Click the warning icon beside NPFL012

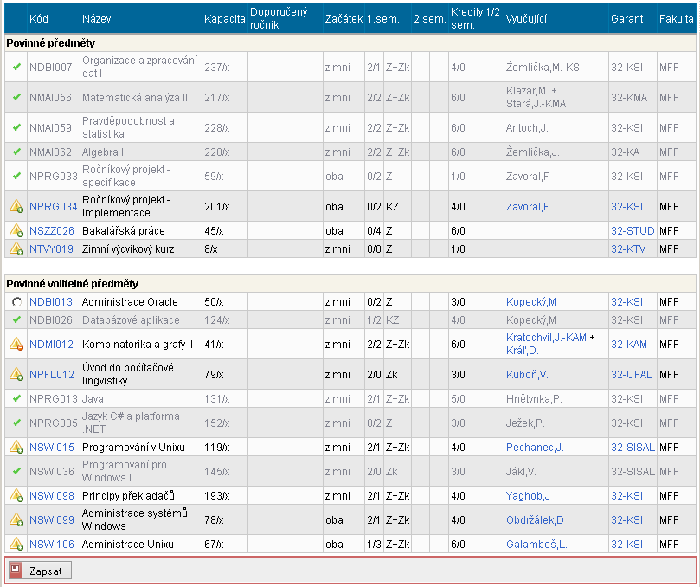pos(16,375)
